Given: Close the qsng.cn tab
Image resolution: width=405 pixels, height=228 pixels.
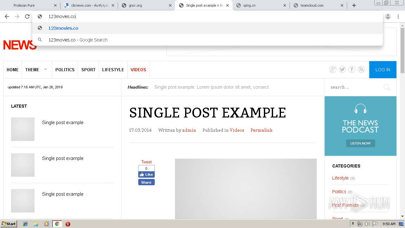Looking at the screenshot, I should tap(285, 5).
